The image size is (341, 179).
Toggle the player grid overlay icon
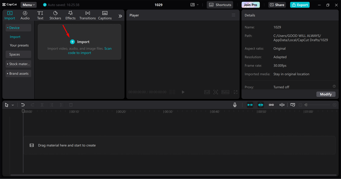tap(172, 92)
